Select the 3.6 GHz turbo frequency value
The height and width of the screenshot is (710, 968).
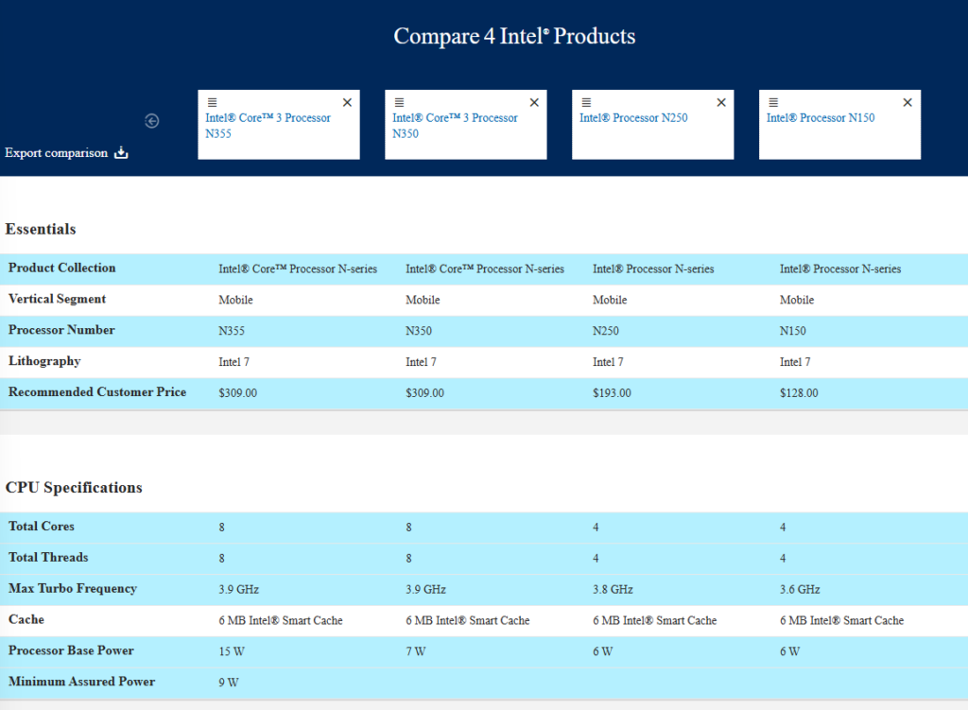(x=800, y=590)
